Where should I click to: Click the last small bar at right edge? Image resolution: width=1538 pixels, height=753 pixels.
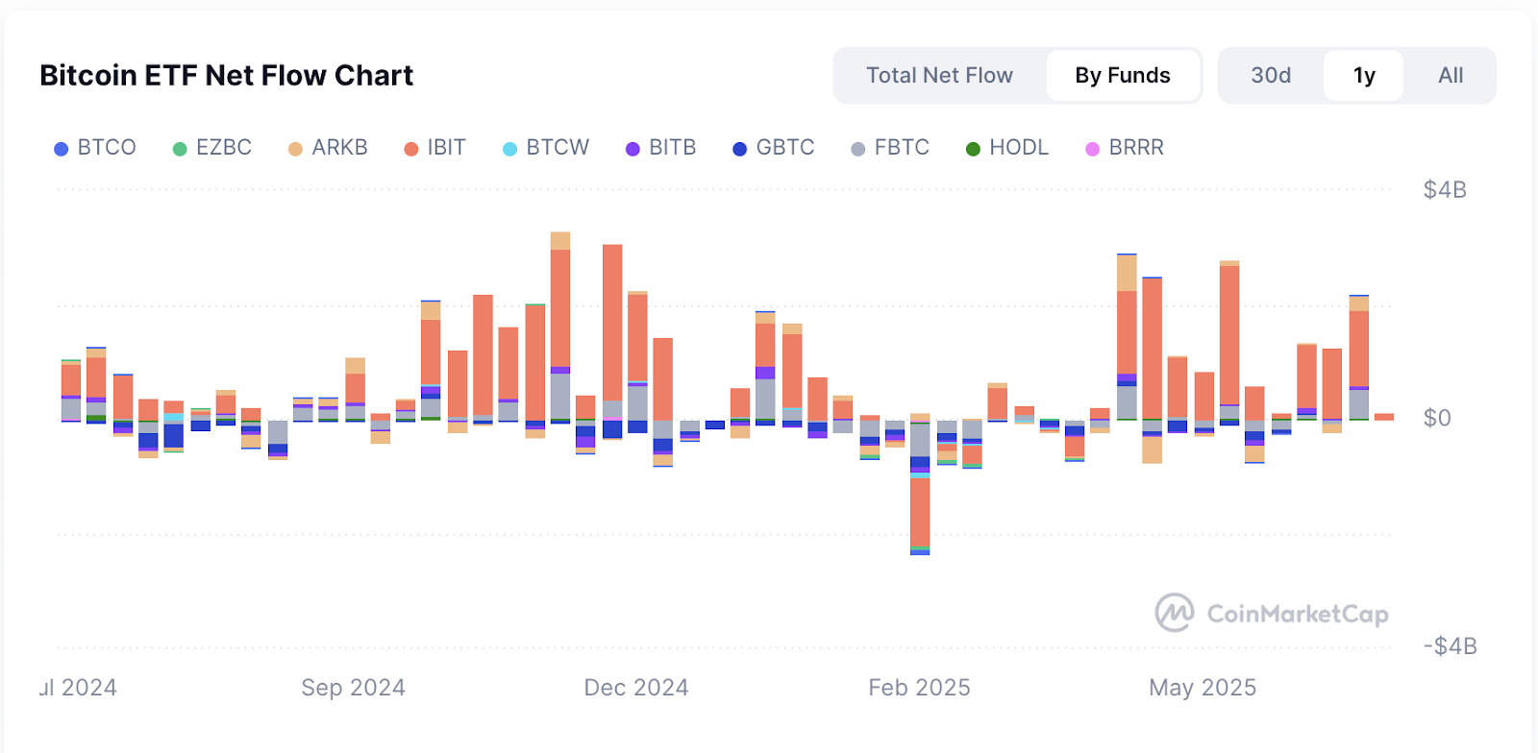pyautogui.click(x=1384, y=417)
